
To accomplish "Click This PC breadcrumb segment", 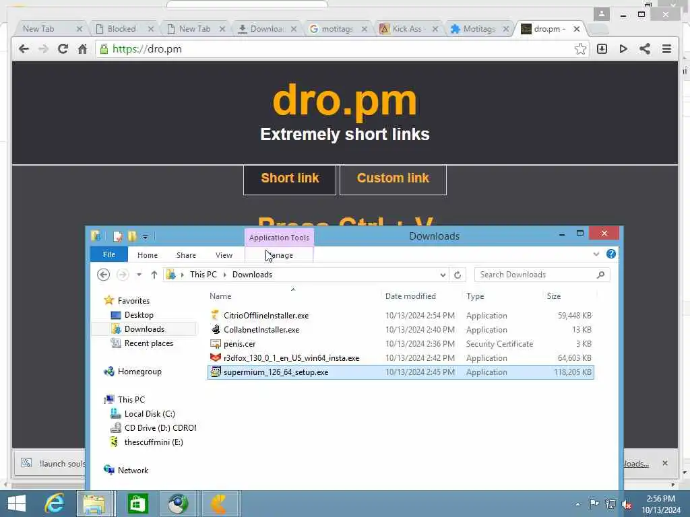I will coord(203,275).
